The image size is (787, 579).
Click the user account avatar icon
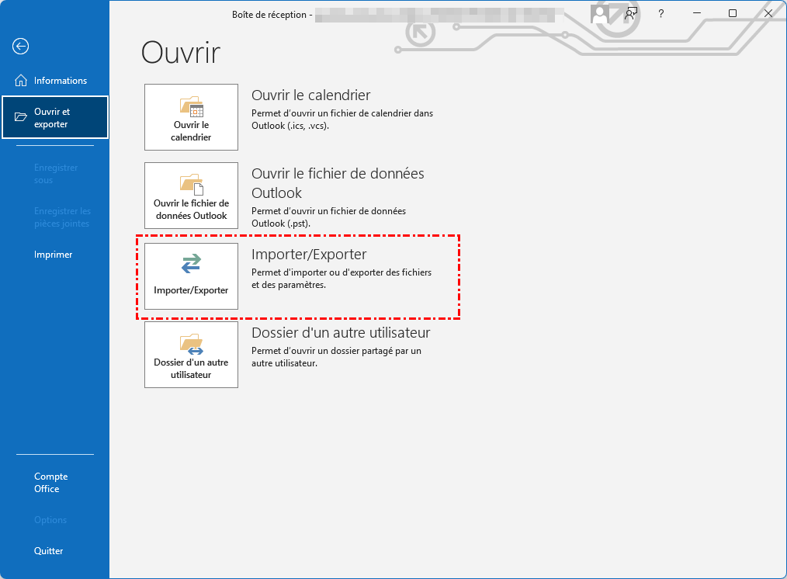(x=599, y=13)
